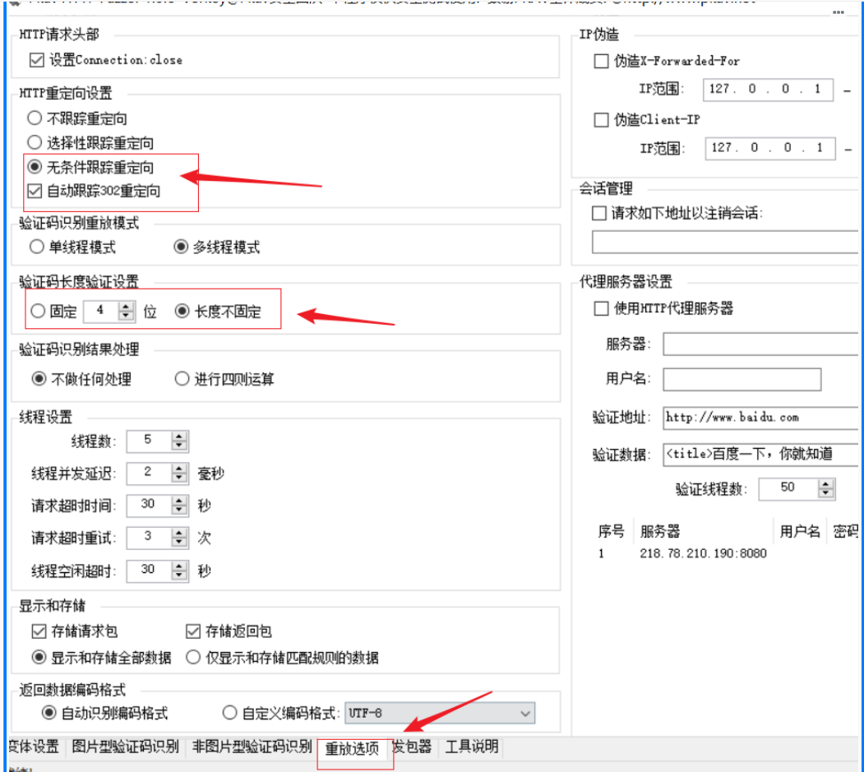Increase 请求超时重试 with up arrow
Screen dimensions: 864x772
point(179,534)
